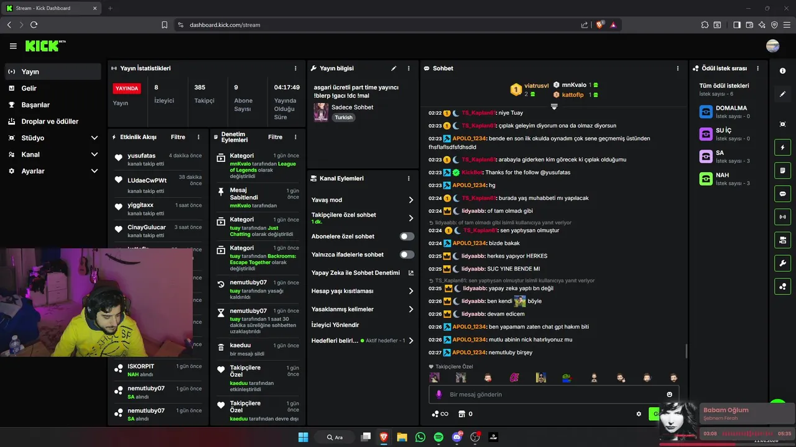Open the hamburger menu next to Kick logo
The height and width of the screenshot is (447, 796).
pos(13,46)
